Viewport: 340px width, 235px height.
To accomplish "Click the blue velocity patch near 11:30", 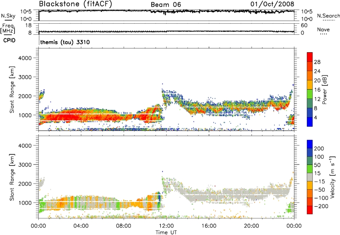I will (x=160, y=197).
